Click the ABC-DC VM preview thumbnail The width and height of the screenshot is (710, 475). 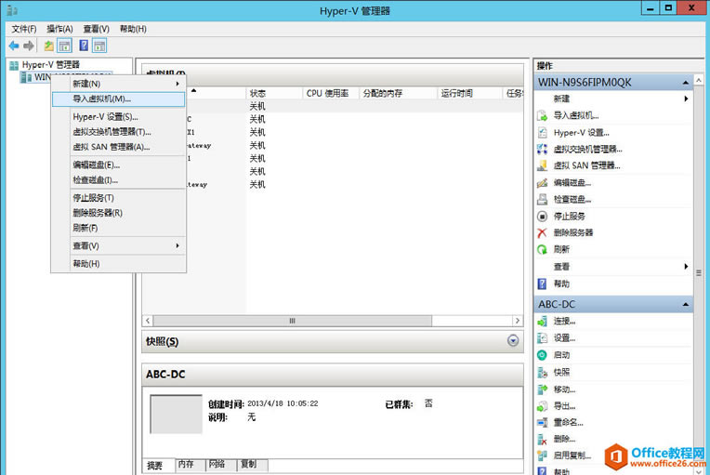(177, 414)
